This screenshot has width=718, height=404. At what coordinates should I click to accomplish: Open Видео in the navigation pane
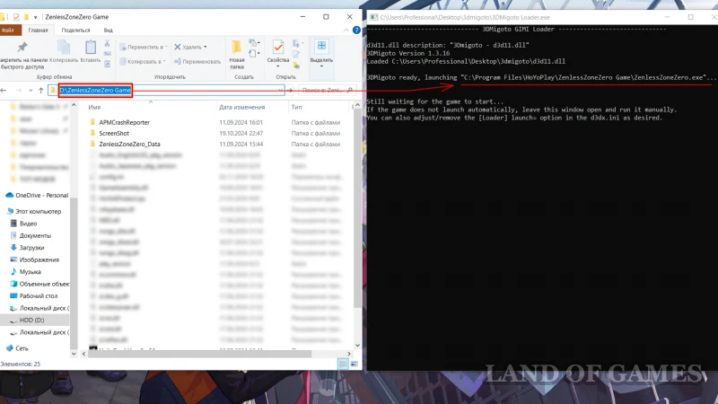point(28,224)
